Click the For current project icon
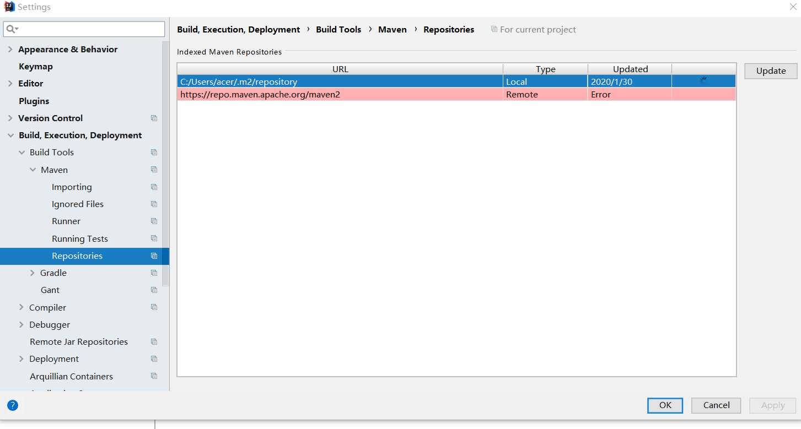Image resolution: width=801 pixels, height=429 pixels. tap(494, 29)
